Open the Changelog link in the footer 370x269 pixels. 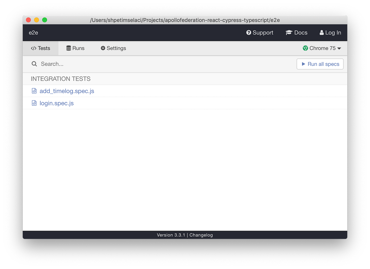201,235
